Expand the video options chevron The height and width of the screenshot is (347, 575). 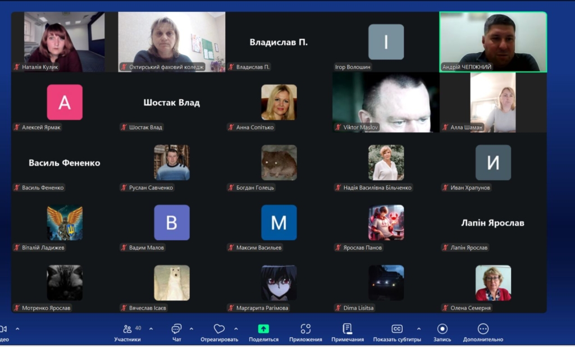click(17, 328)
